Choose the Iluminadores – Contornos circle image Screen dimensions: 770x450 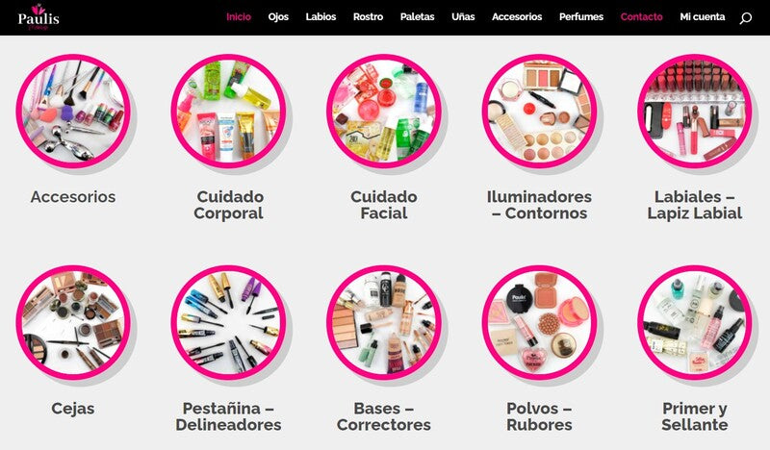click(x=539, y=112)
